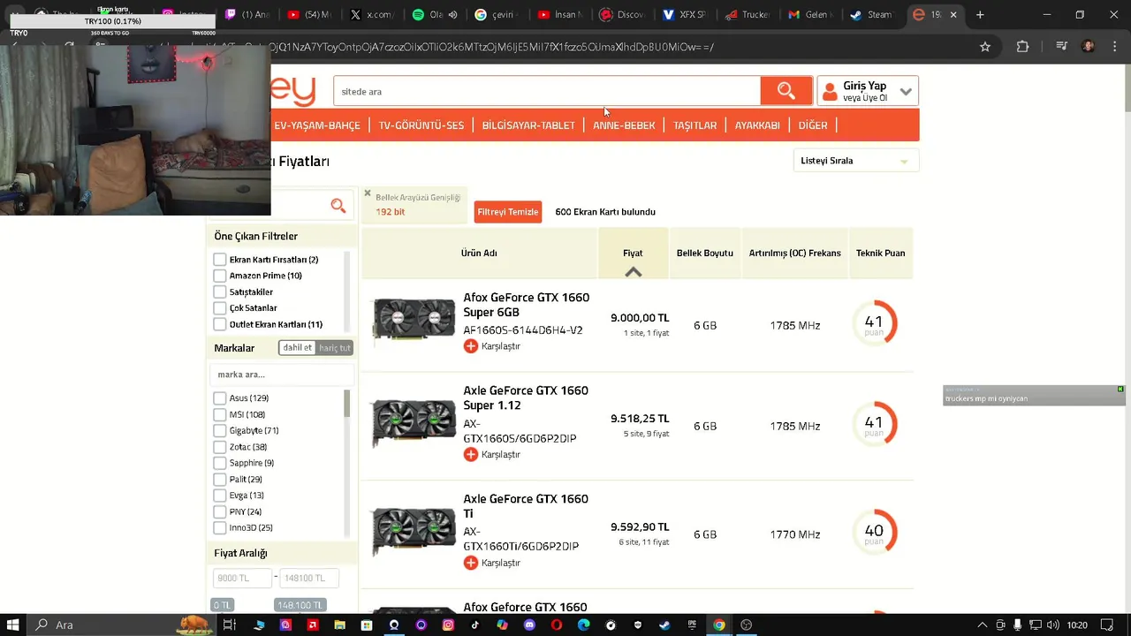Check MSI (108) brand

[220, 414]
